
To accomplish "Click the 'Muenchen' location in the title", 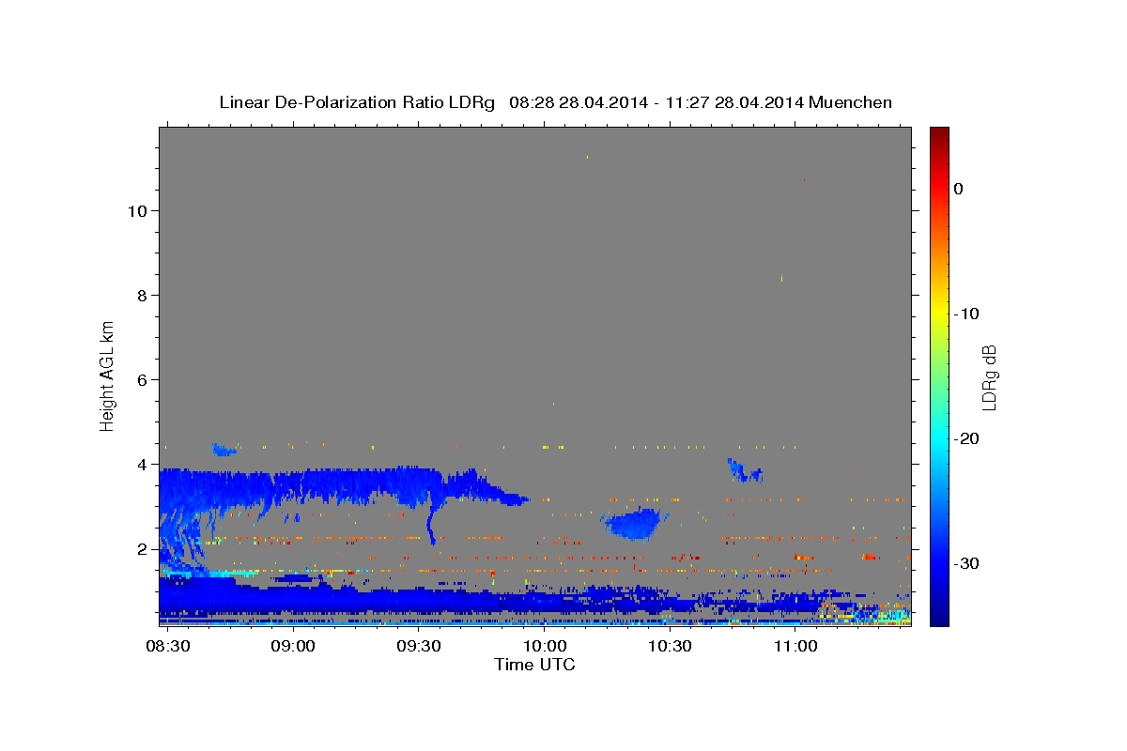I will pos(852,102).
